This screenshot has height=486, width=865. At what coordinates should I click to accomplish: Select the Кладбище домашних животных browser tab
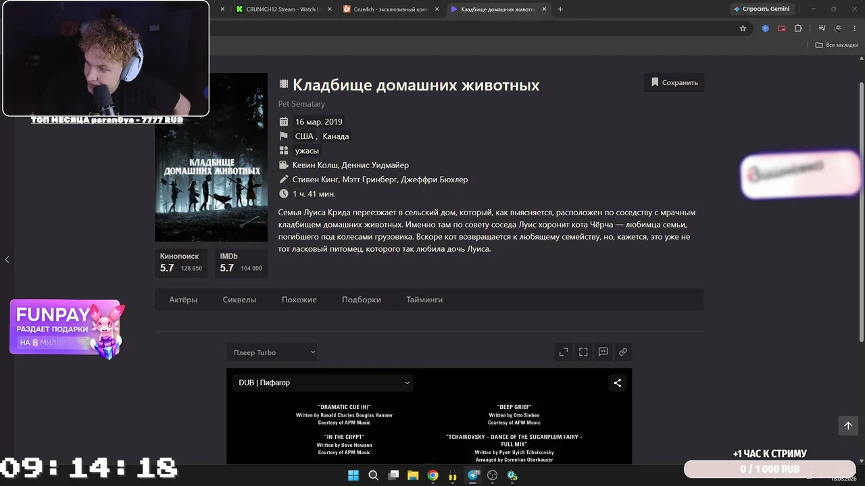tap(498, 9)
